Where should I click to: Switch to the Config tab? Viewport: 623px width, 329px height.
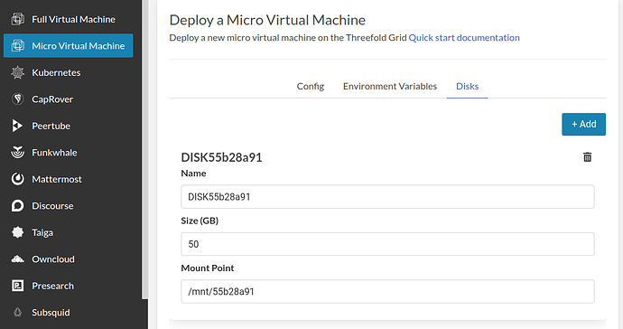(311, 87)
